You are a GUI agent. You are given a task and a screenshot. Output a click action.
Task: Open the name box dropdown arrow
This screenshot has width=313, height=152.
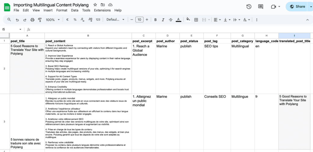coord(20,29)
